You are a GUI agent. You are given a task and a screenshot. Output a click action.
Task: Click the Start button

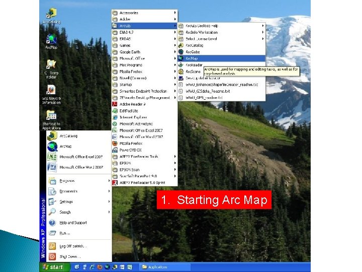[x=55, y=267]
